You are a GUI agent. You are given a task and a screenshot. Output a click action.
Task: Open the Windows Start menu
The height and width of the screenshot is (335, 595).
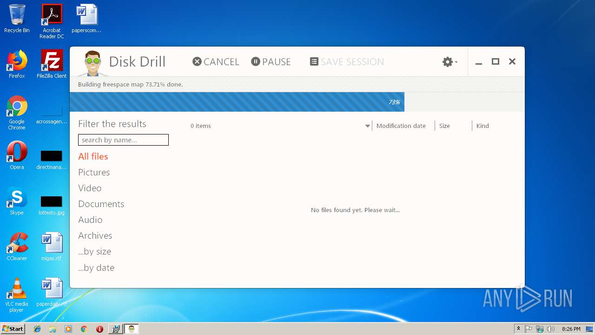[13, 328]
